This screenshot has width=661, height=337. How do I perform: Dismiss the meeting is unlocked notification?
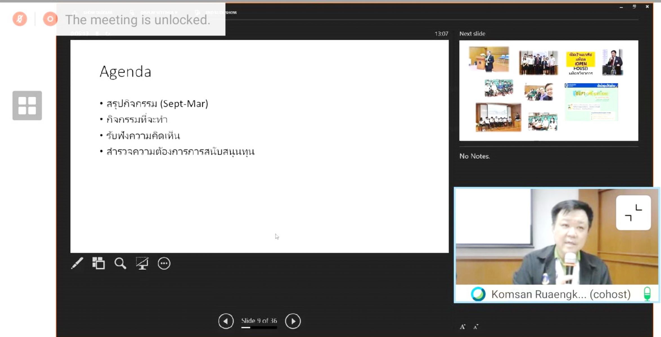click(x=141, y=19)
